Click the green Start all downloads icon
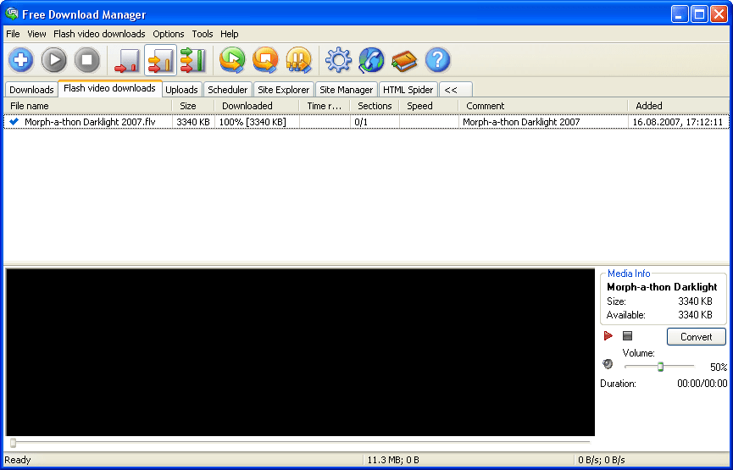The image size is (733, 470). (232, 60)
